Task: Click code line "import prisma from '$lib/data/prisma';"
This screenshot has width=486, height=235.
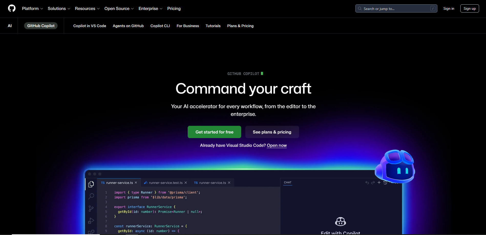Action: pyautogui.click(x=151, y=197)
